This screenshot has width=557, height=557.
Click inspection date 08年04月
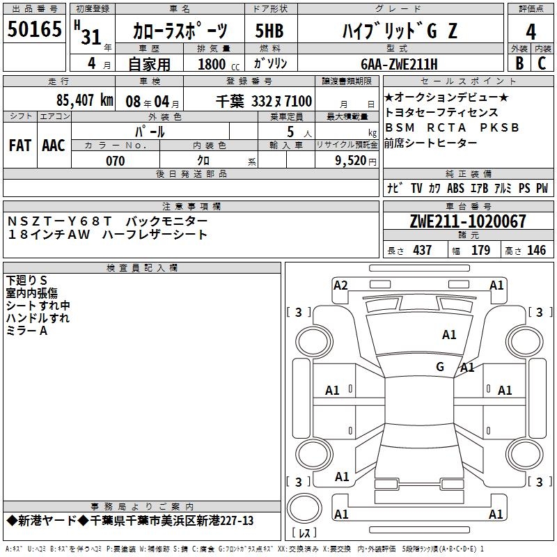click(152, 102)
